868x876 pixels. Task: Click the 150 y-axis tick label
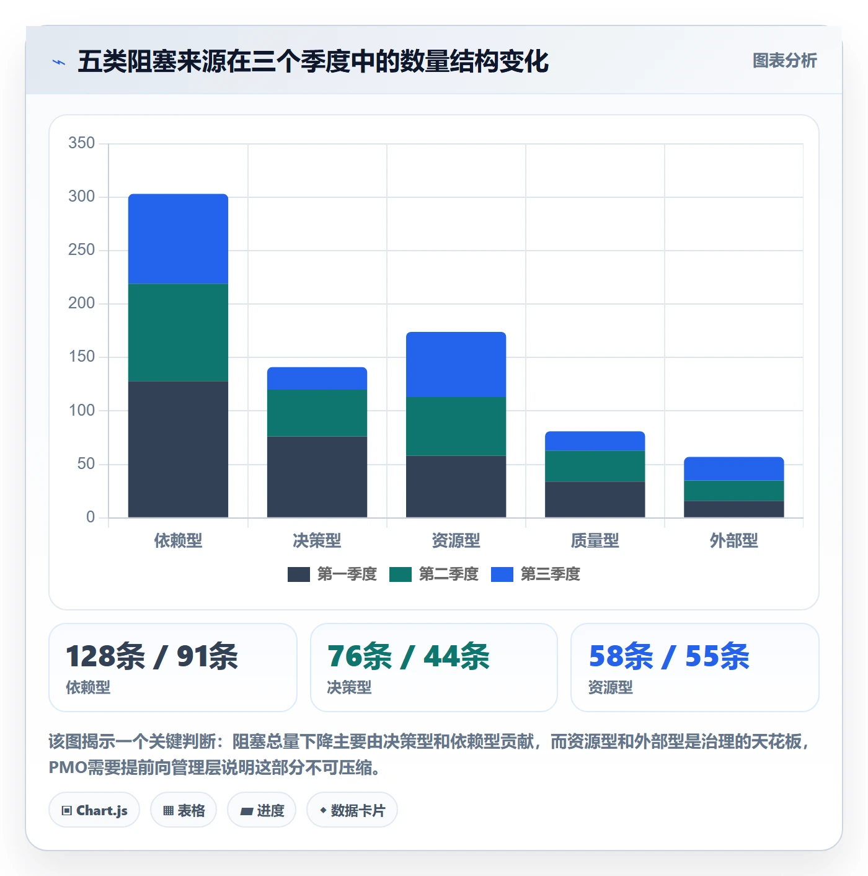coord(81,357)
